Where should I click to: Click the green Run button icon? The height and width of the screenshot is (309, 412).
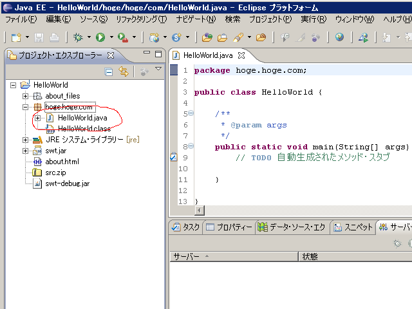click(100, 37)
